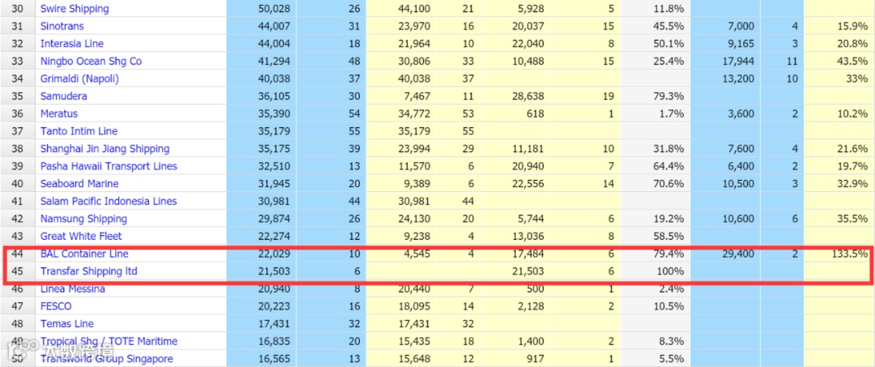Open Tropical Shg / TOTE Maritime link

109,341
